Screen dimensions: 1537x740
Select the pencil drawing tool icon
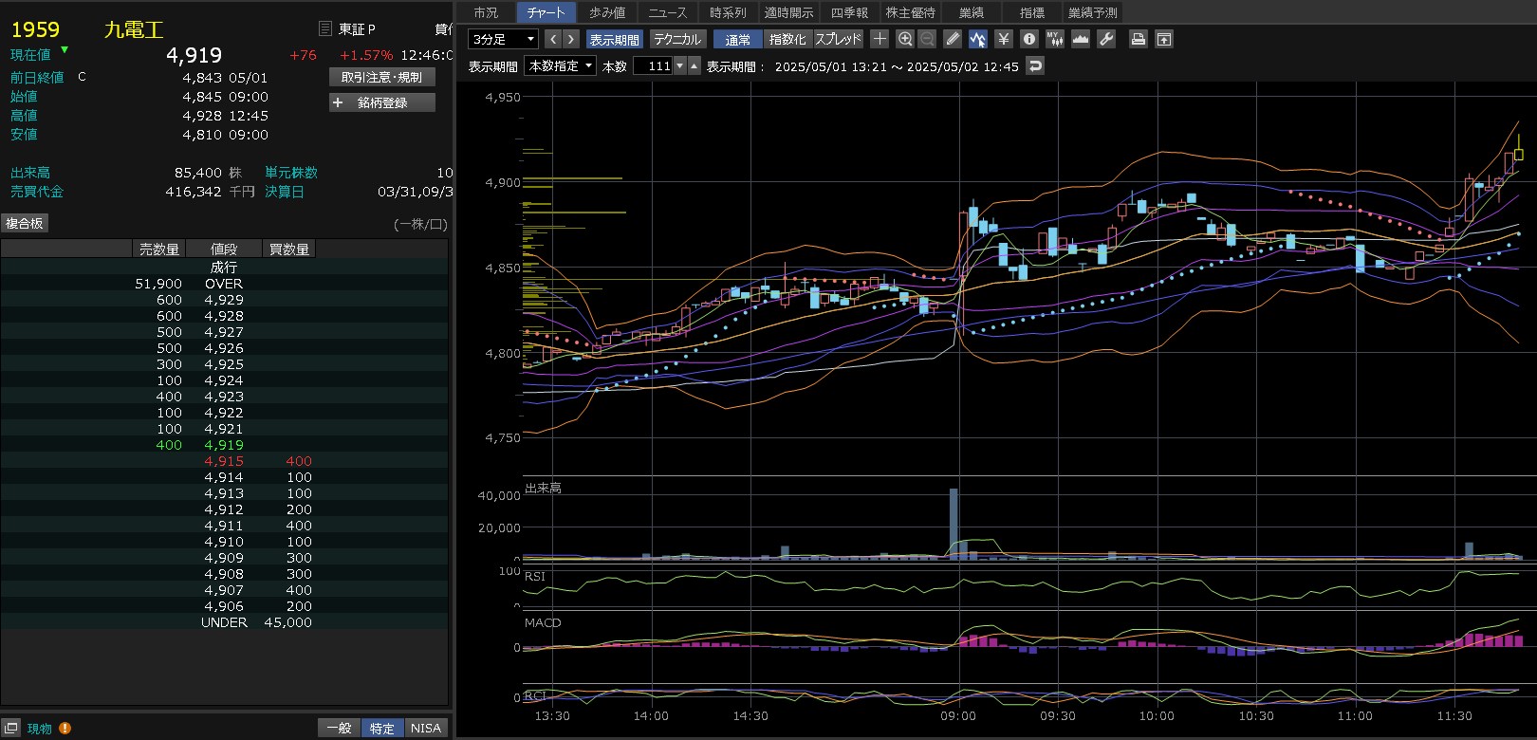coord(953,39)
